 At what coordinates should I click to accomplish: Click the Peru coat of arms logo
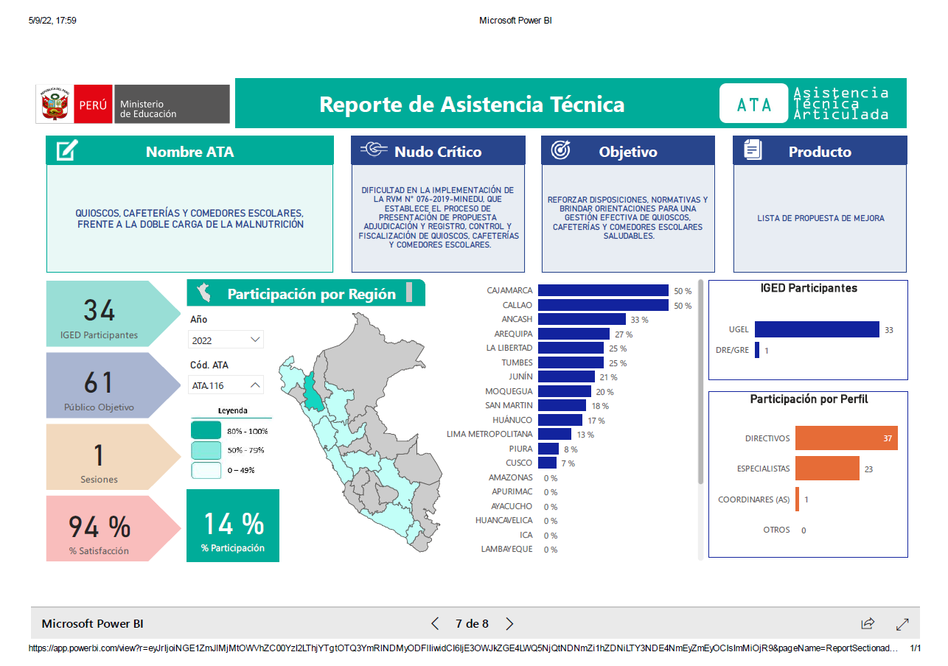coord(55,105)
